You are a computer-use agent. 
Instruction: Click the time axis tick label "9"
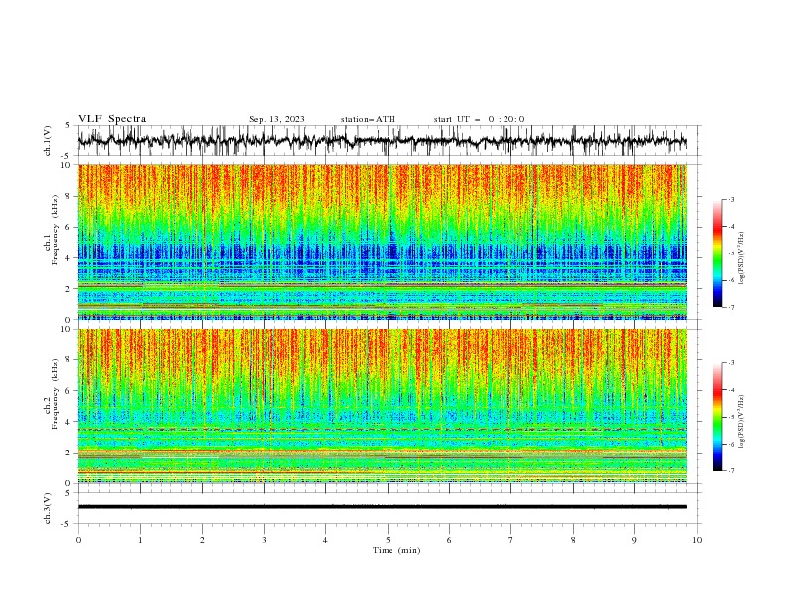pos(634,540)
